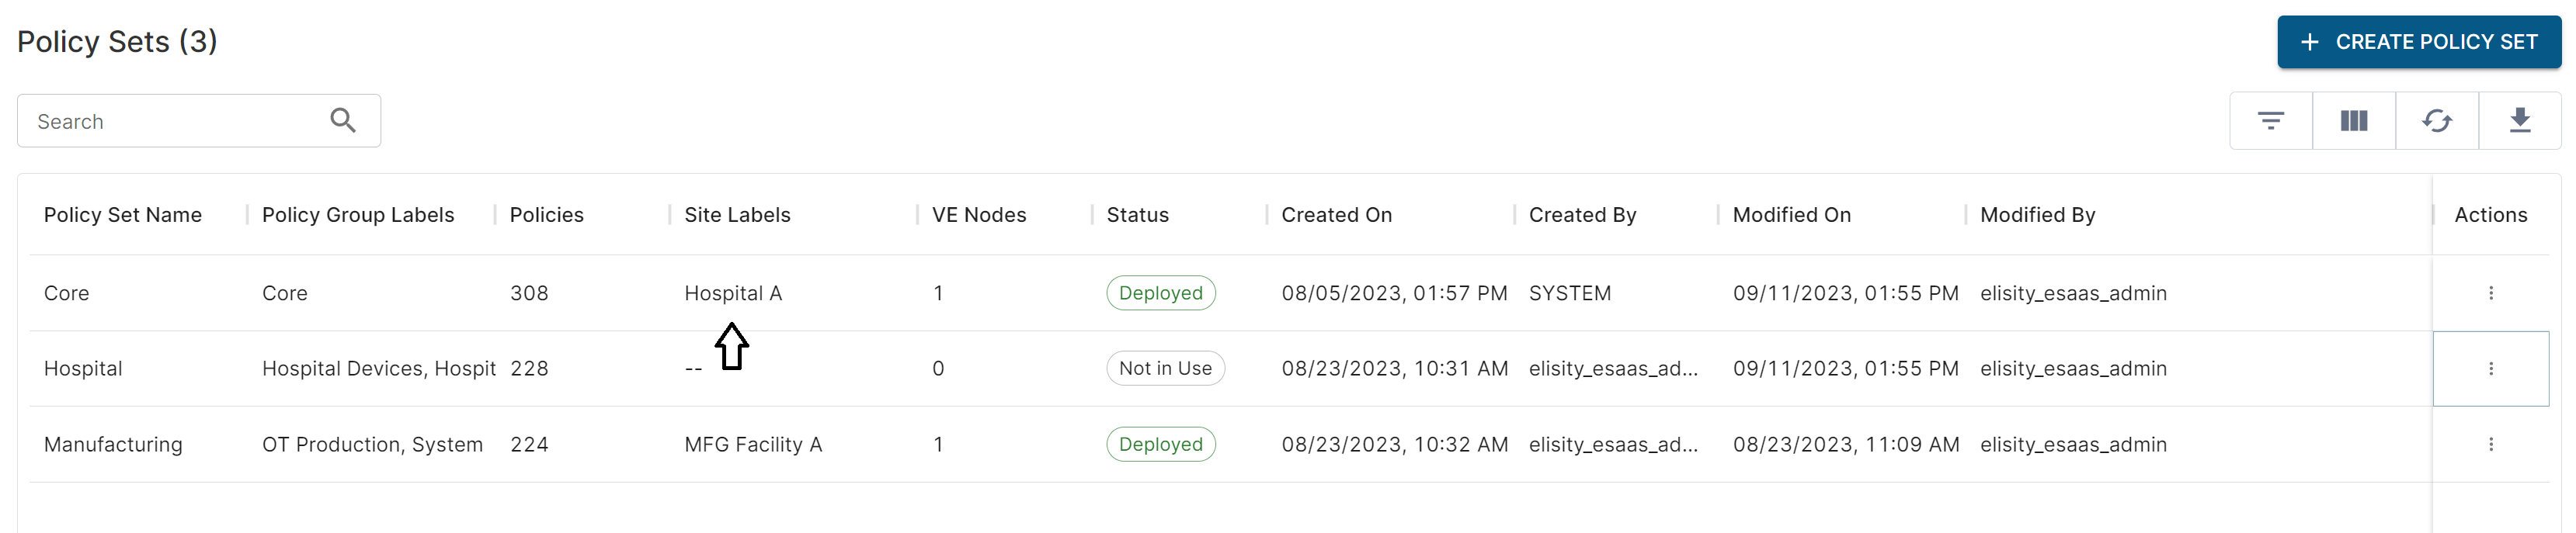
Task: Click the Site Labels column header
Action: 737,215
